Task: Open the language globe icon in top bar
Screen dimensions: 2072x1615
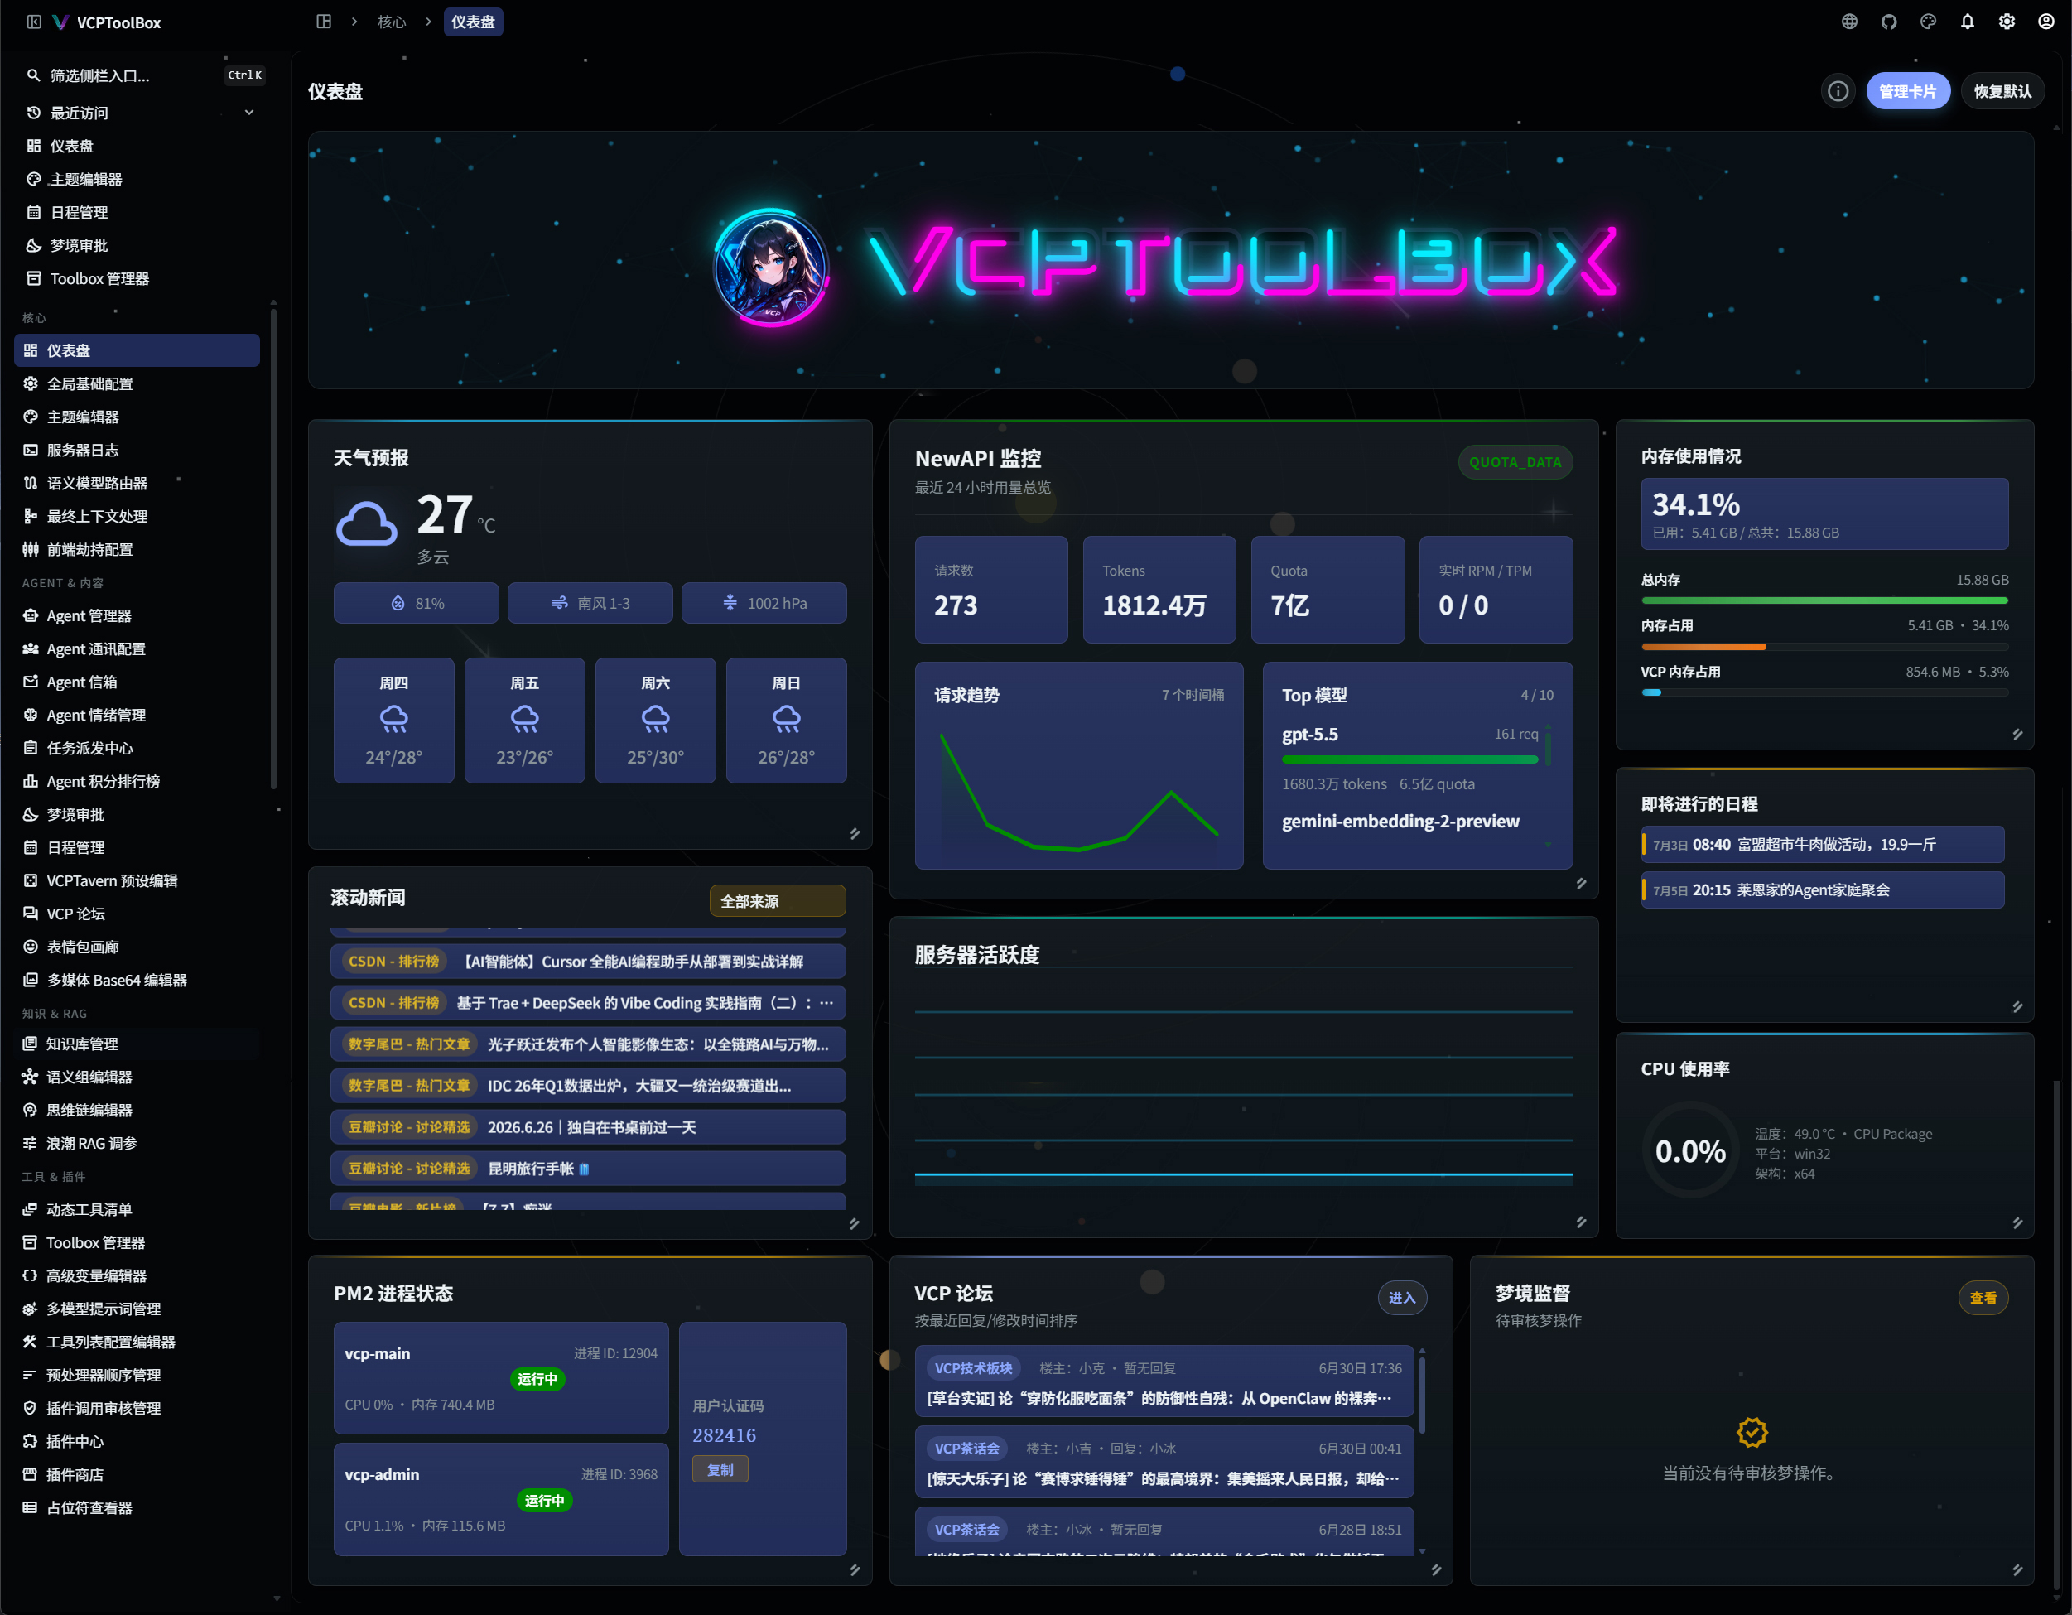Action: coord(1849,21)
